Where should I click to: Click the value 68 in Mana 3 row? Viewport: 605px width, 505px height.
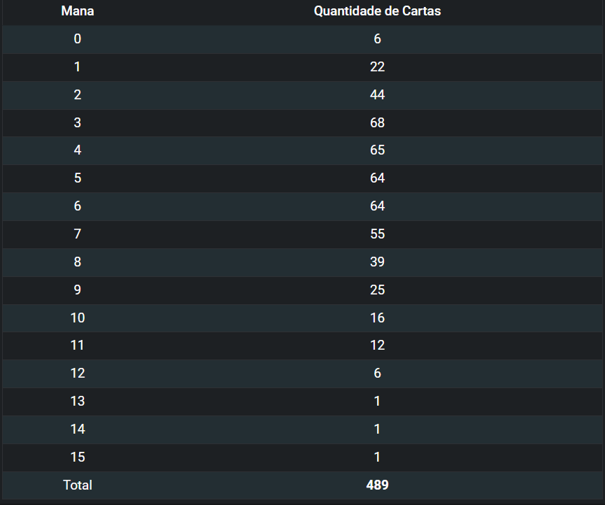pyautogui.click(x=377, y=122)
